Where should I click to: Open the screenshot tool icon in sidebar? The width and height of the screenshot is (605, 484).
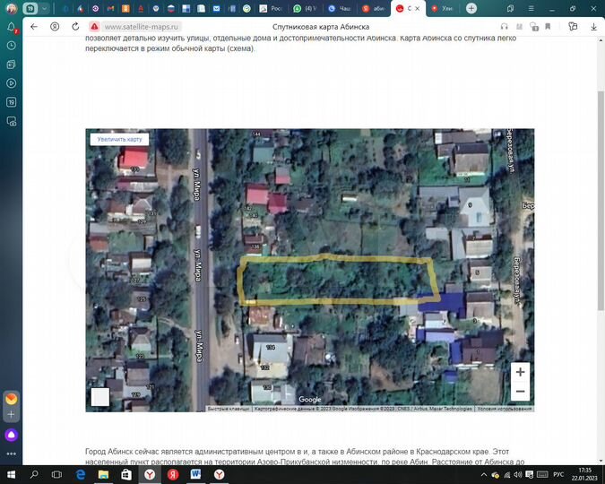[11, 122]
